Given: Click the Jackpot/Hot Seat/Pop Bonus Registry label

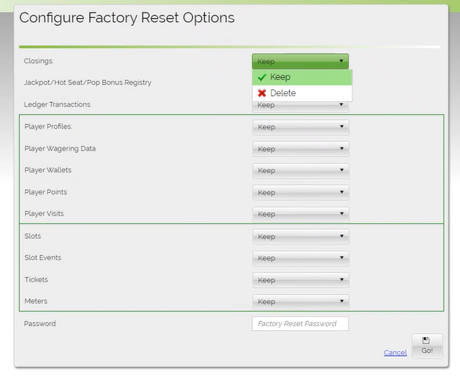Looking at the screenshot, I should pyautogui.click(x=88, y=82).
